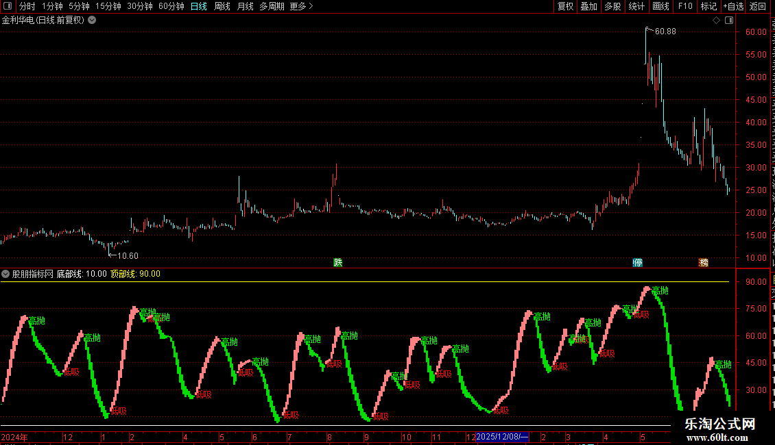Viewport: 775px width, 445px height.
Task: Click the 55.00 price axis label
Action: [756, 54]
